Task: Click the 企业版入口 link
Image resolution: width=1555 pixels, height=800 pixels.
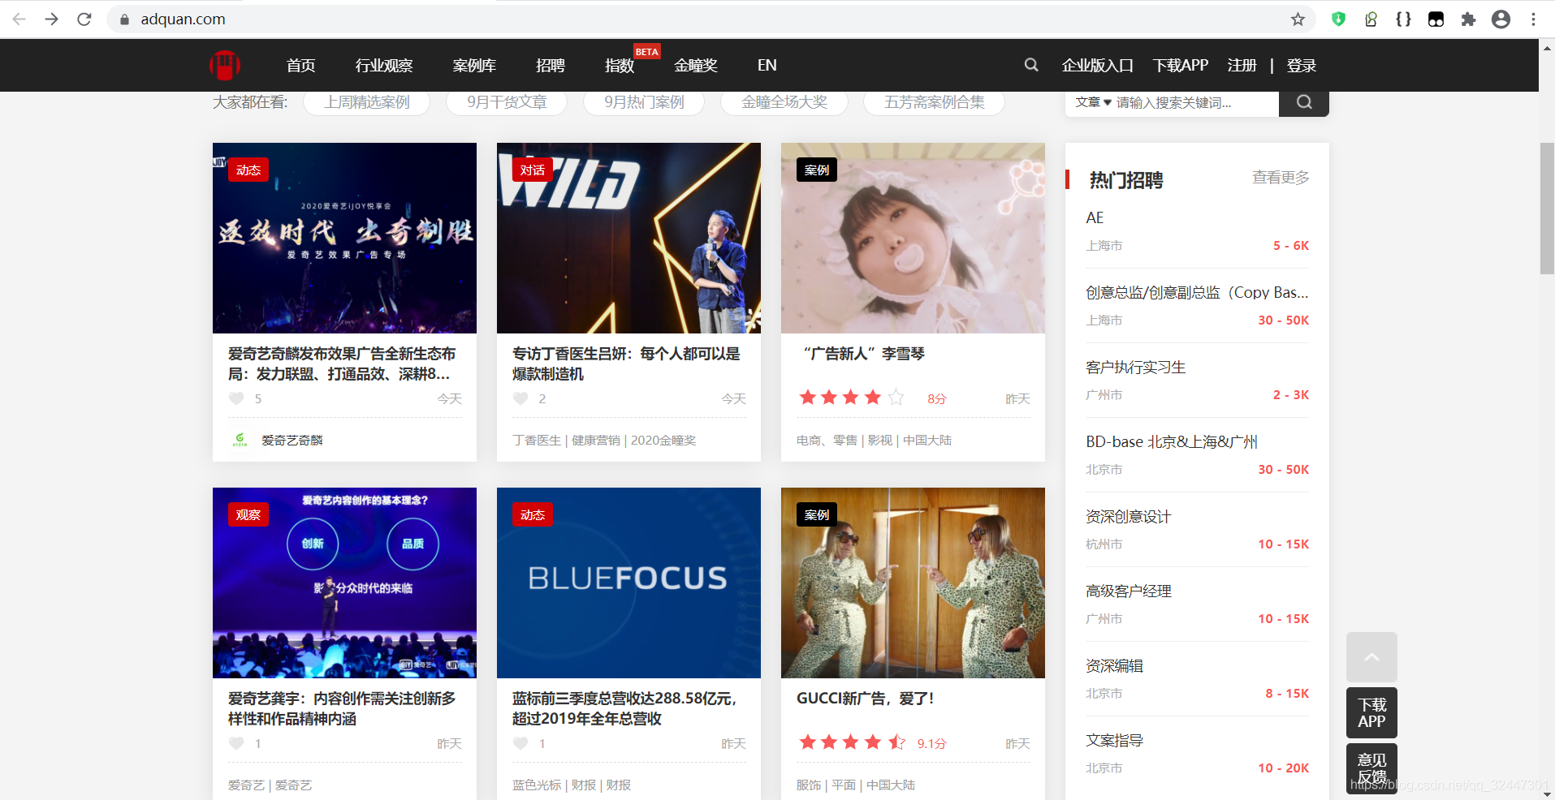Action: (1098, 65)
